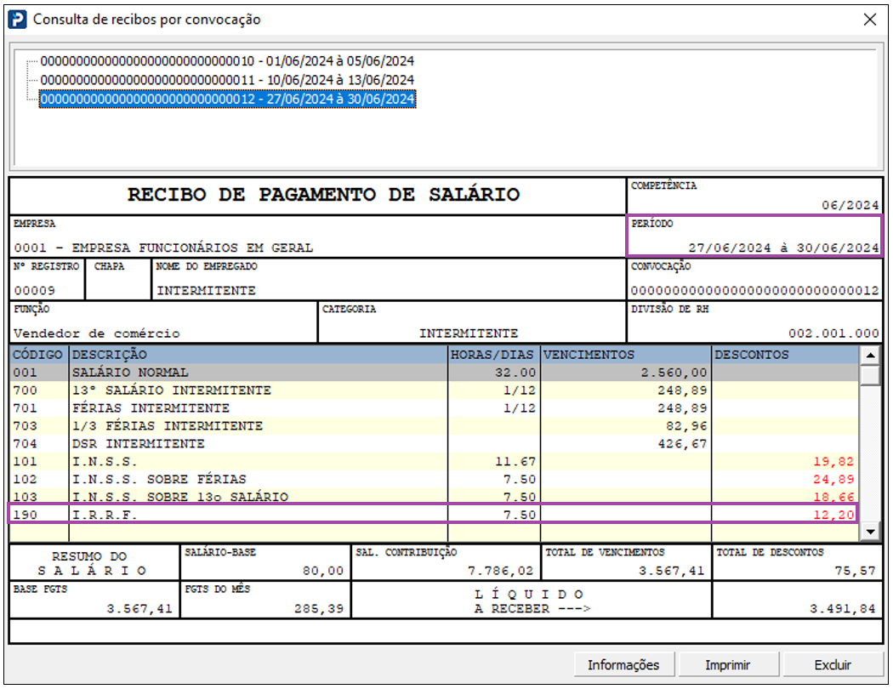Click the competência value 06/2024
Viewport: 893px width, 689px height.
click(850, 205)
